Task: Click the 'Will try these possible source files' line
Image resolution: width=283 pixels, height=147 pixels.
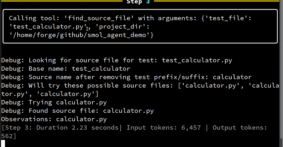Action: click(140, 90)
